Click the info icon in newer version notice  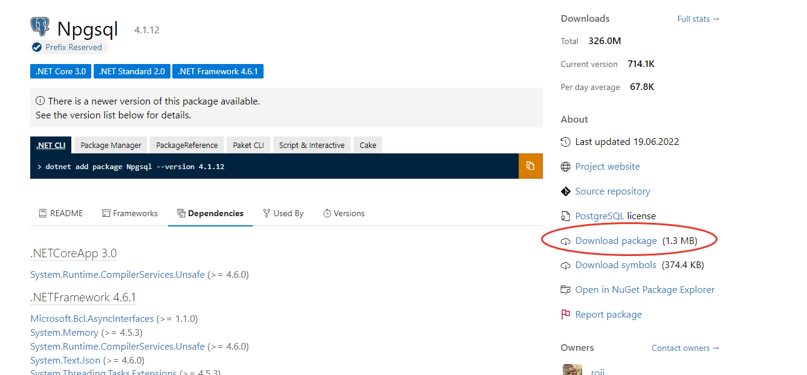tap(40, 101)
